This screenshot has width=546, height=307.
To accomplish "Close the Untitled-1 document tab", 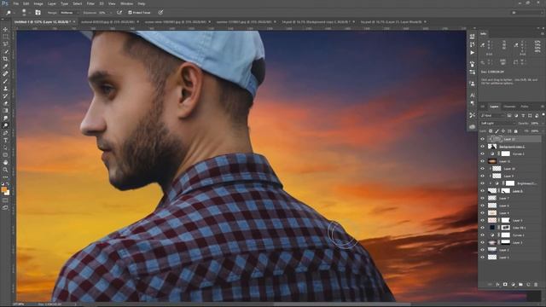I will [x=74, y=21].
